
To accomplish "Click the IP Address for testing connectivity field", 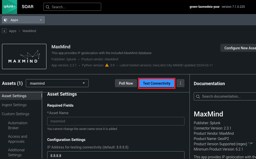I will click(116, 155).
